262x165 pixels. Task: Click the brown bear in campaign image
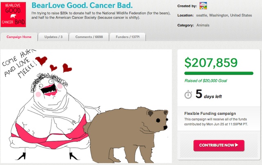[126, 135]
